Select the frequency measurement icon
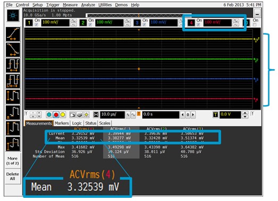This screenshot has height=201, width=278. pos(13,81)
